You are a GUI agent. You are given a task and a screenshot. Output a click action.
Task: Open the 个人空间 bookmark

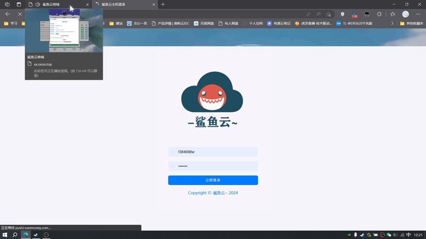253,23
